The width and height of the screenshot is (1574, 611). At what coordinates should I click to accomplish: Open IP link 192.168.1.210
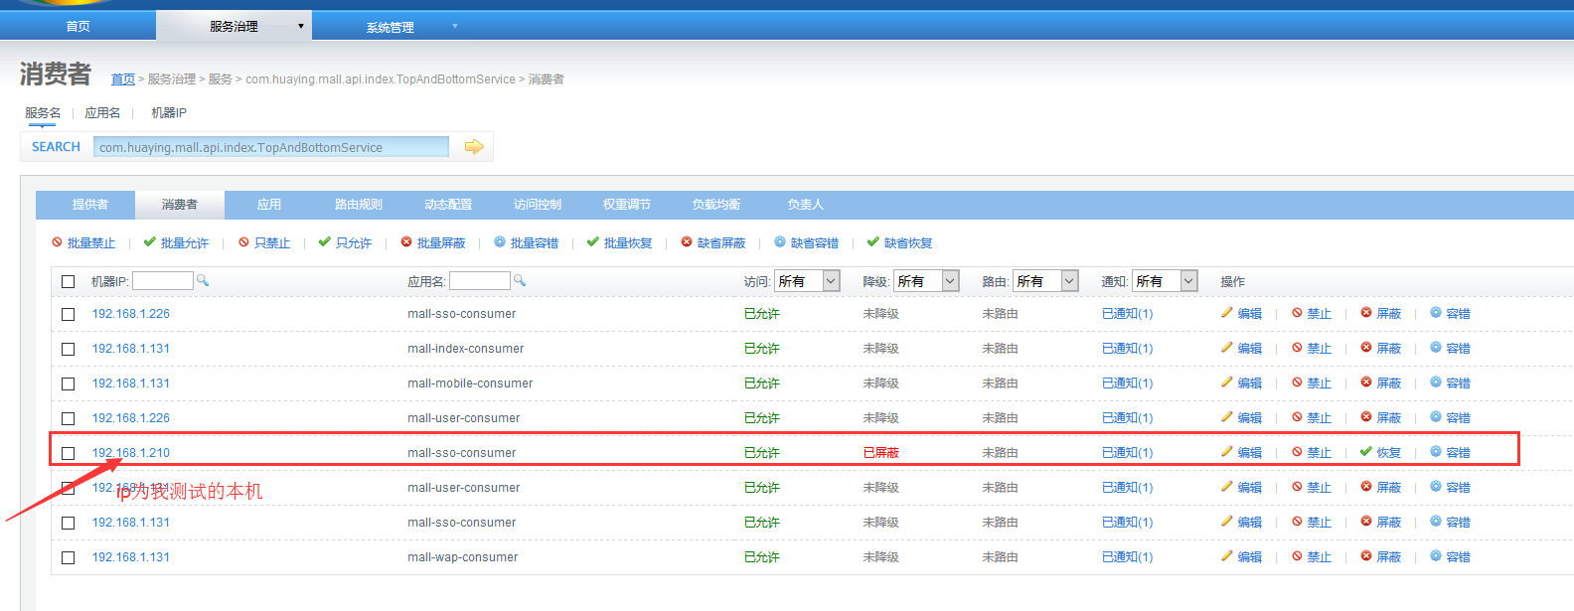tap(131, 452)
